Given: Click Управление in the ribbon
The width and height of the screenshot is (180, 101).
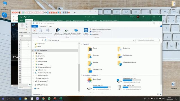Looking at the screenshot, I should coord(94,34).
